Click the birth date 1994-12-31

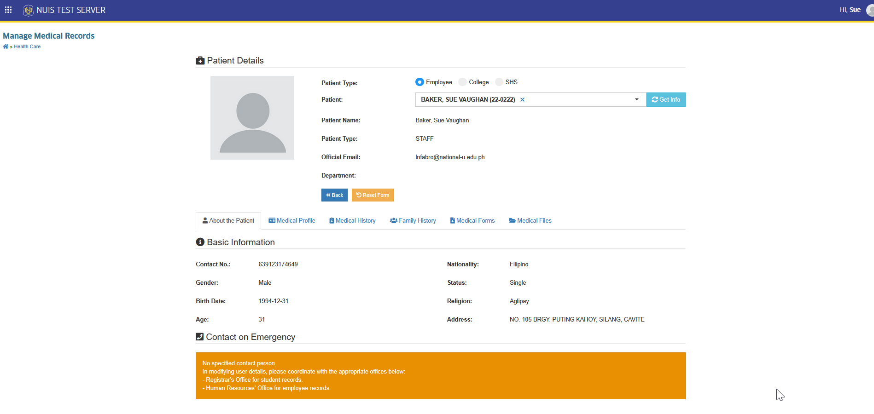click(274, 301)
